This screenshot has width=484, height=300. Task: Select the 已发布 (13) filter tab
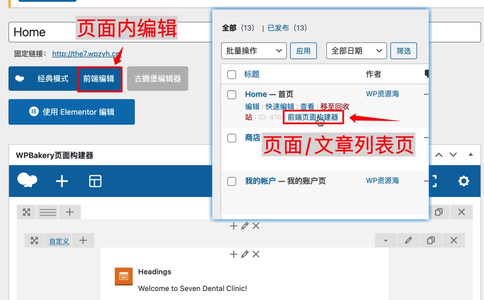287,28
